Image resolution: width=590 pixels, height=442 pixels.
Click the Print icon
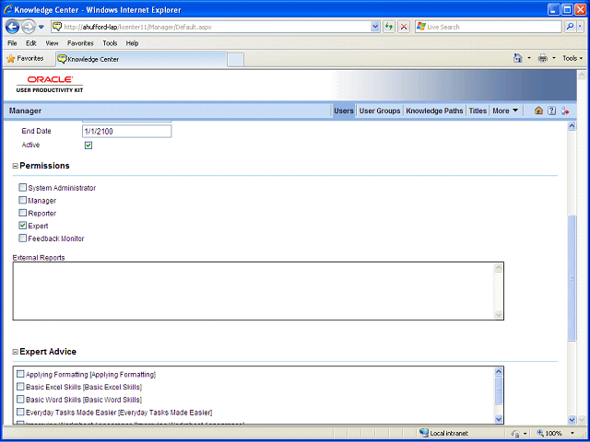(543, 58)
